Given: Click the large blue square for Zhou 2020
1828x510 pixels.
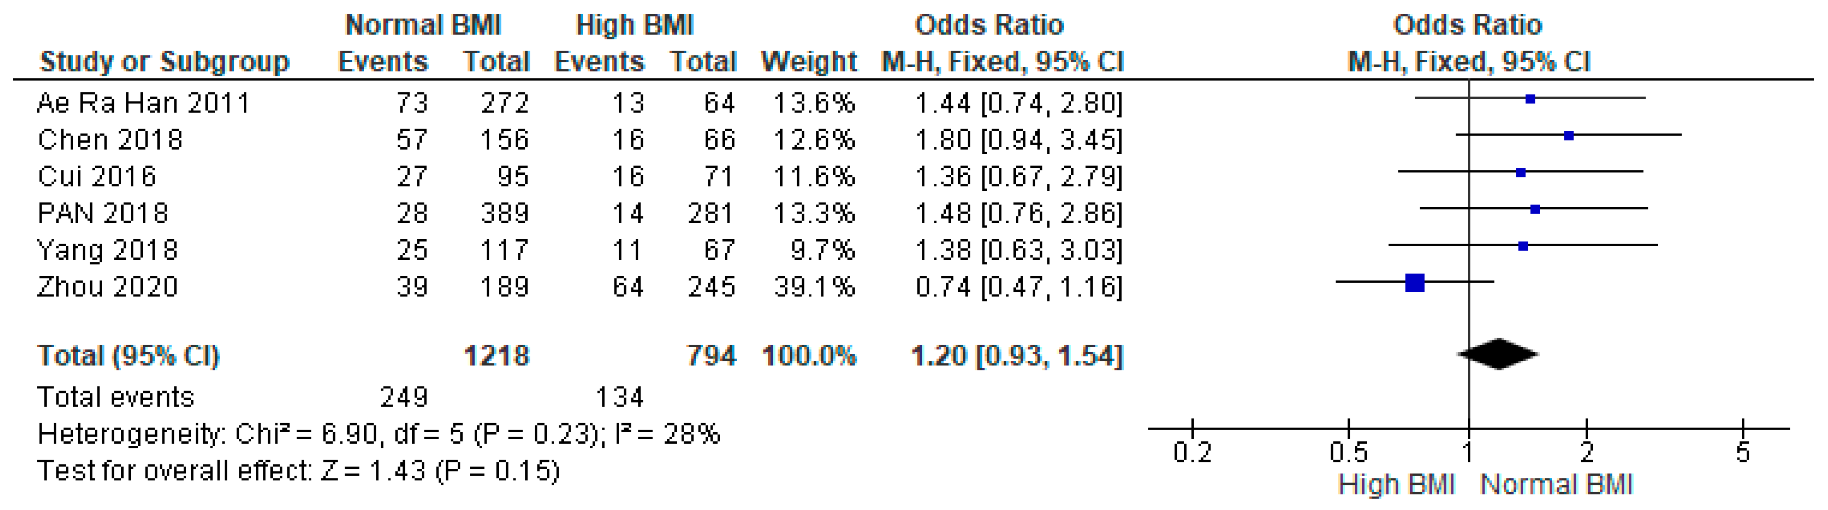Looking at the screenshot, I should click(x=1414, y=283).
